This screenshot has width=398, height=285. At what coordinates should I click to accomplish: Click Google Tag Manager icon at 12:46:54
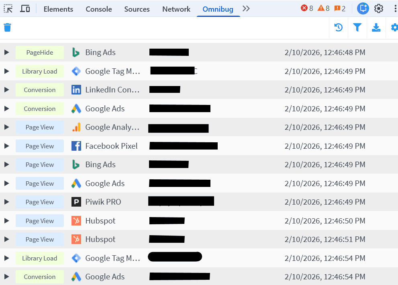pos(76,258)
